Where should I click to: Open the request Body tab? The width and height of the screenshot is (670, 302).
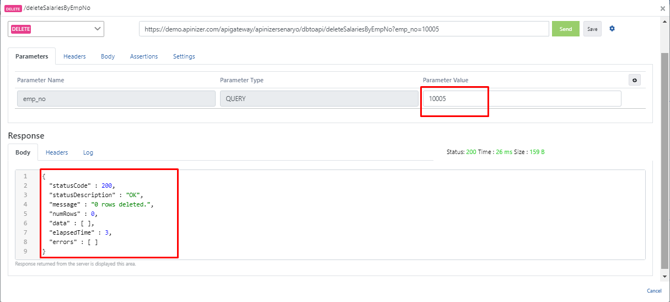pos(108,56)
